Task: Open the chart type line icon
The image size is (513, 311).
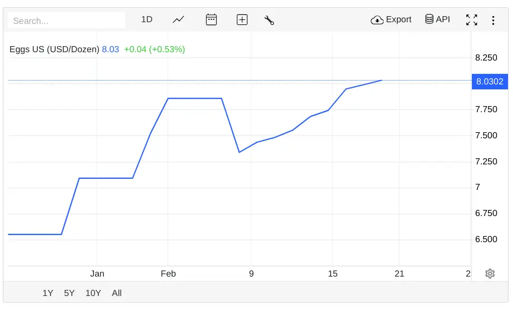Action: (x=178, y=19)
